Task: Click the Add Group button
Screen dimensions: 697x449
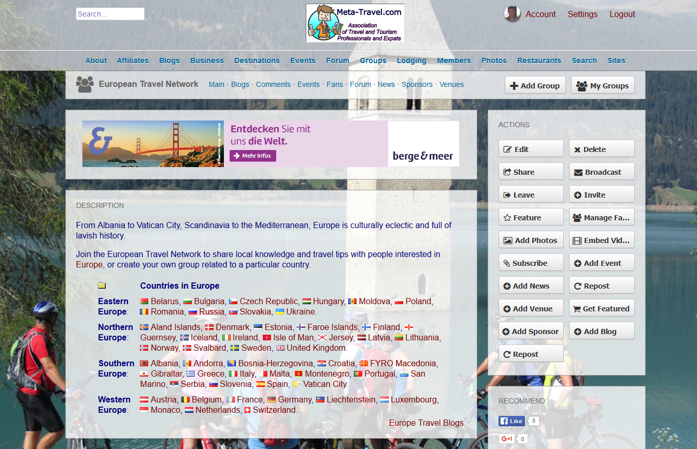Action: tap(535, 85)
